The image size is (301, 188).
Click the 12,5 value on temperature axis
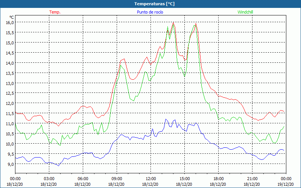[x=10, y=93]
